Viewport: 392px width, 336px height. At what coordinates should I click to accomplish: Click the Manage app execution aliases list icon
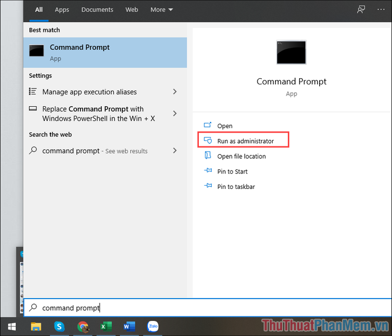pos(32,91)
